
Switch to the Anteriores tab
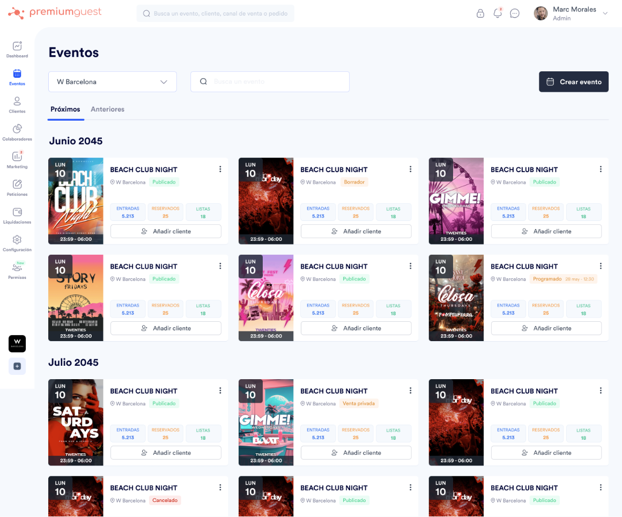(107, 109)
